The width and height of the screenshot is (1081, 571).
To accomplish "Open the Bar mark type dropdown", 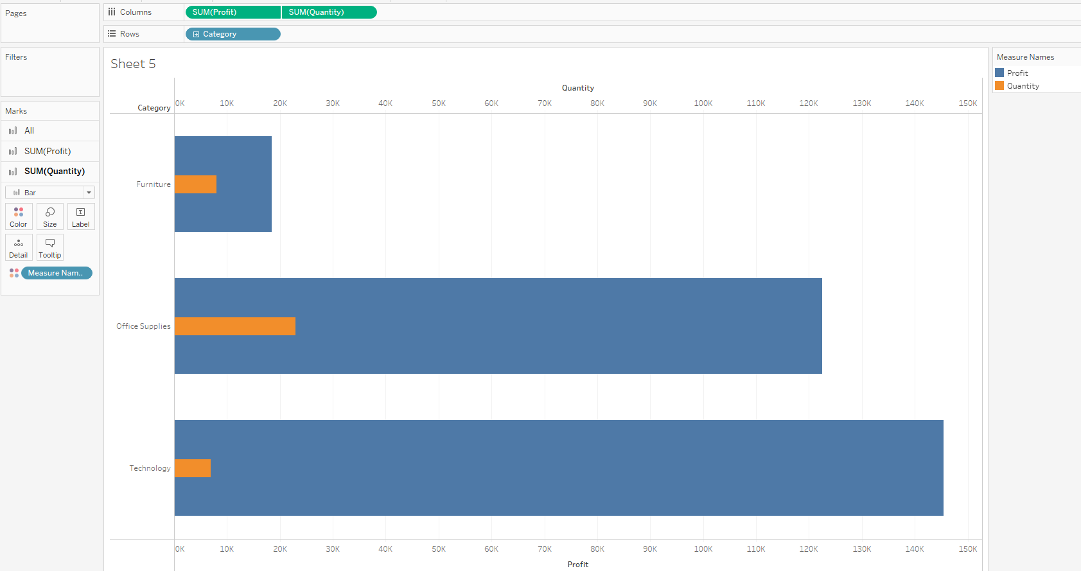I will (50, 192).
